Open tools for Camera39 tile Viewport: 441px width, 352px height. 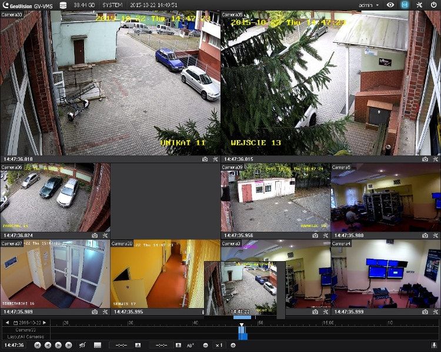325,235
